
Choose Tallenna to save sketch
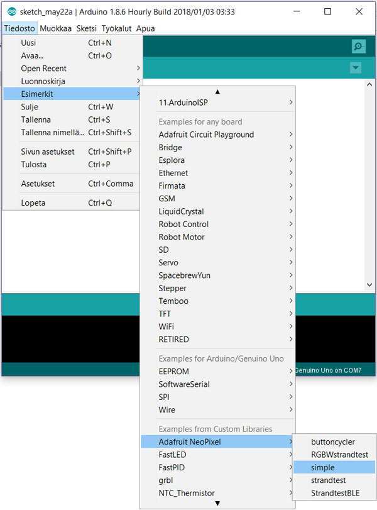coord(72,119)
